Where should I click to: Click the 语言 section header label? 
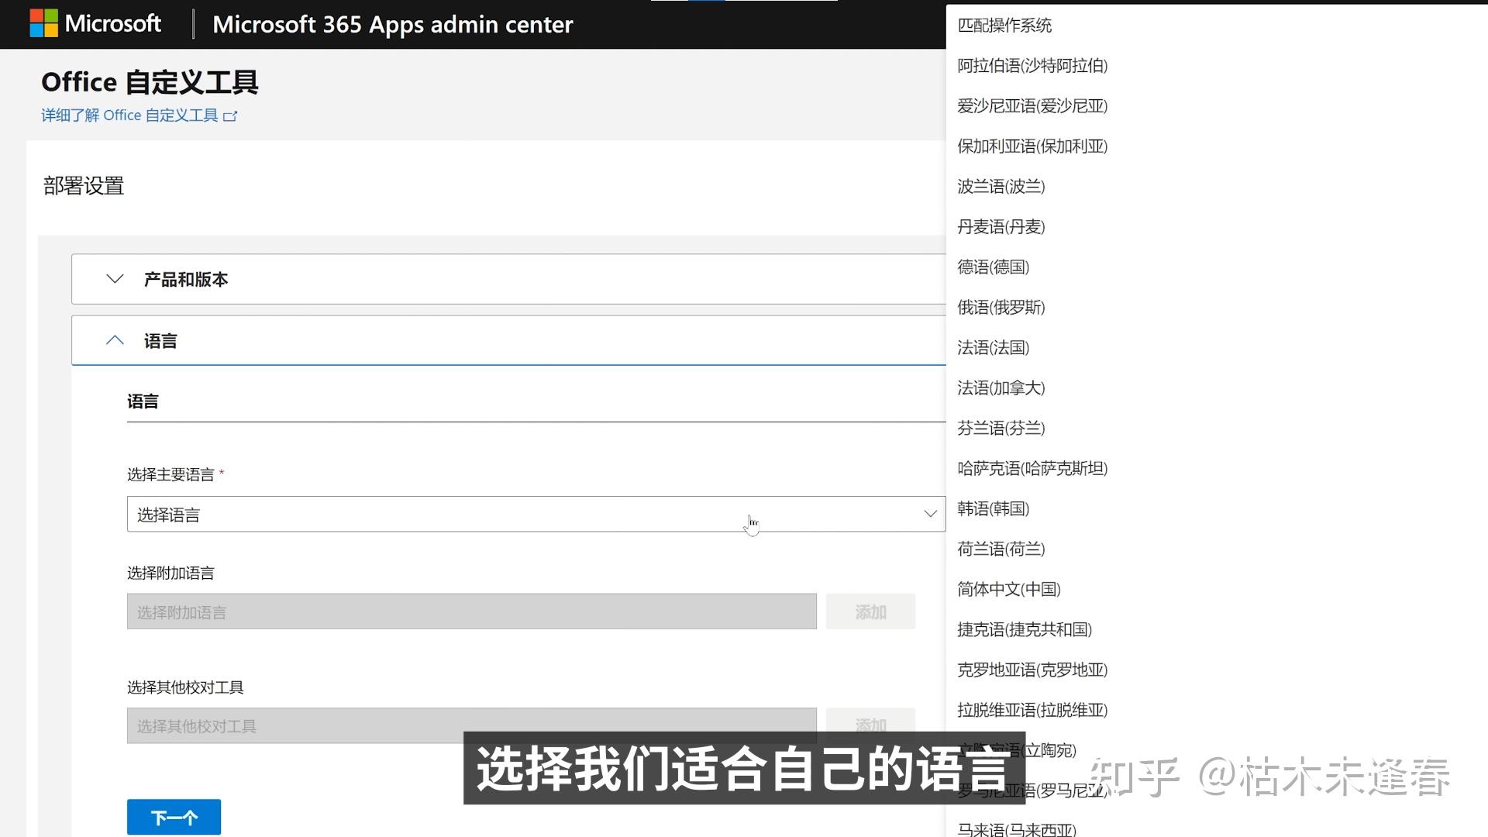[160, 341]
